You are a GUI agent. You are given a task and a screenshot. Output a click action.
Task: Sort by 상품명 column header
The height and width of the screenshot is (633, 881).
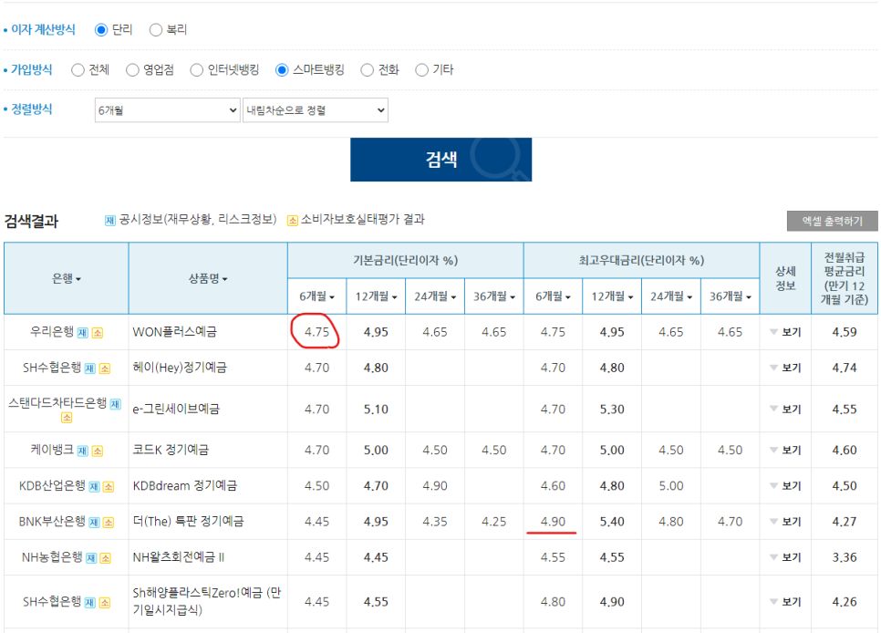(208, 278)
